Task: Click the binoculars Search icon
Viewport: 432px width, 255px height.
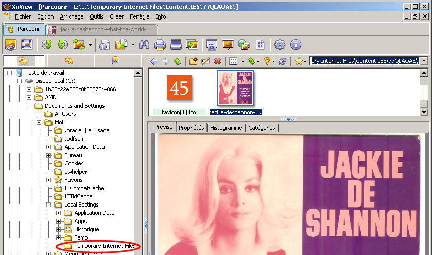Action: tap(144, 45)
